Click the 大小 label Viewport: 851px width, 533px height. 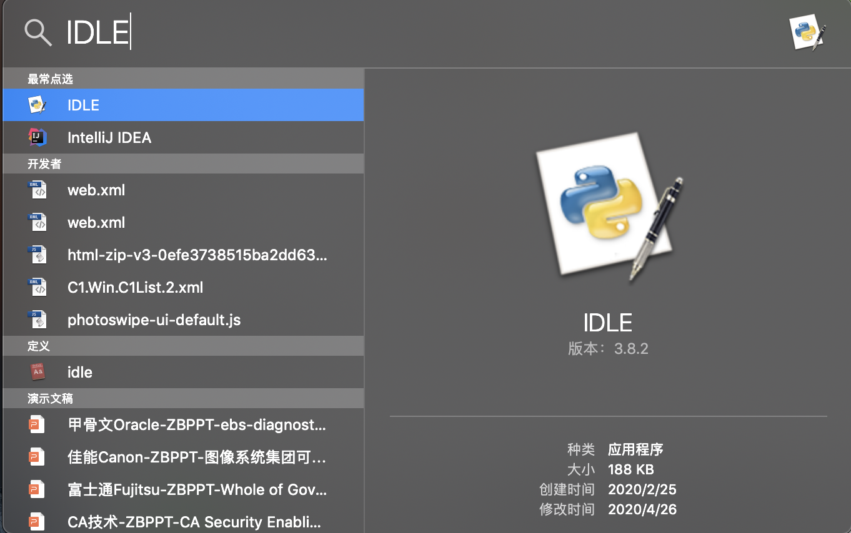coord(581,469)
